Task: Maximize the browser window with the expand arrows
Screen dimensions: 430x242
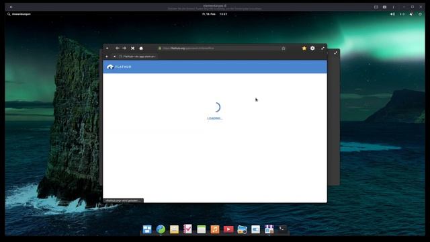Action: coord(322,48)
